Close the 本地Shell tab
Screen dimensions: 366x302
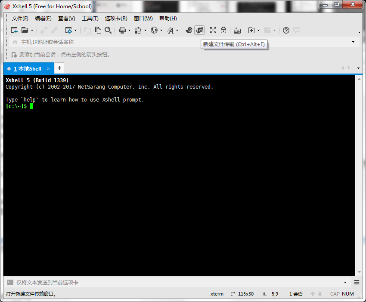(48, 68)
